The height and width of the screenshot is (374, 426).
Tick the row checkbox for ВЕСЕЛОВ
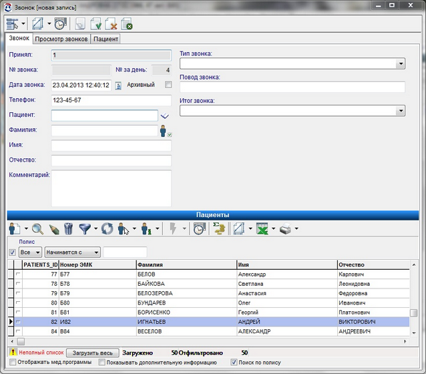tap(18, 331)
